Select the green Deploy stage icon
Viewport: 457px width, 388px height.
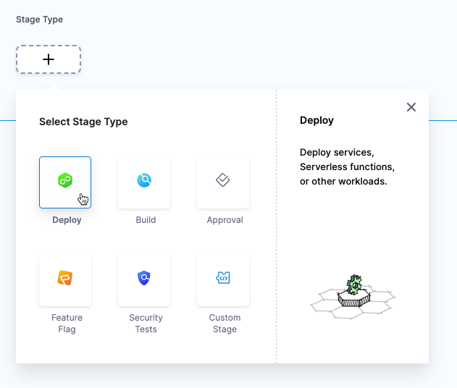click(x=65, y=181)
